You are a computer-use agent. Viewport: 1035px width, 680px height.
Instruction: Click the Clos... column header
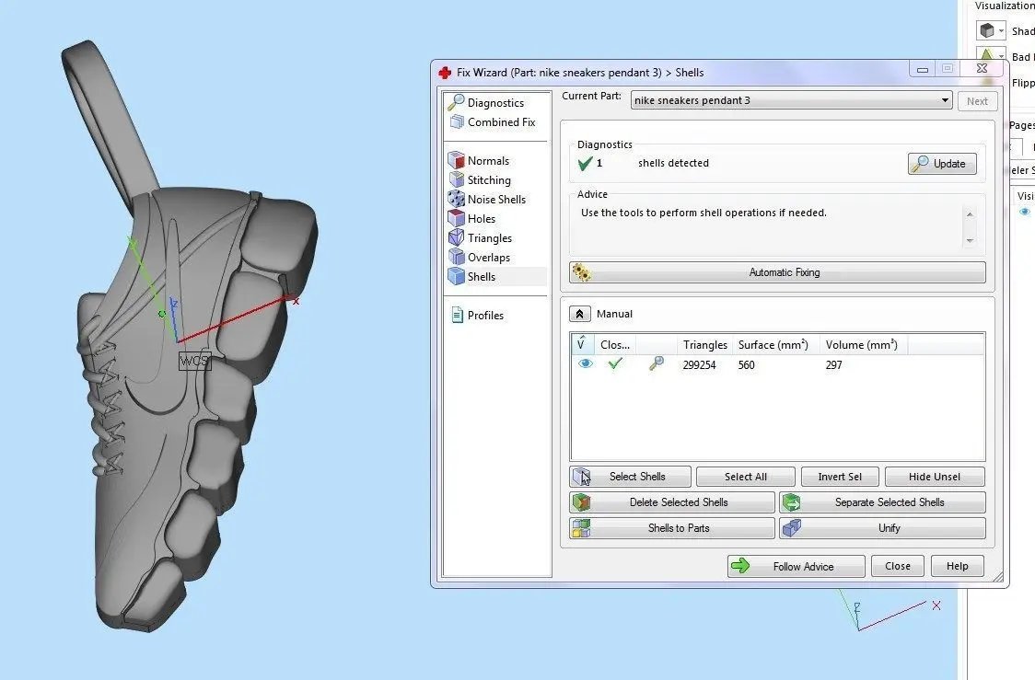(614, 344)
